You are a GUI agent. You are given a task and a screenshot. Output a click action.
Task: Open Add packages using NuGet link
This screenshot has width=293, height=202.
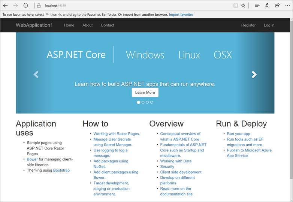pyautogui.click(x=111, y=164)
